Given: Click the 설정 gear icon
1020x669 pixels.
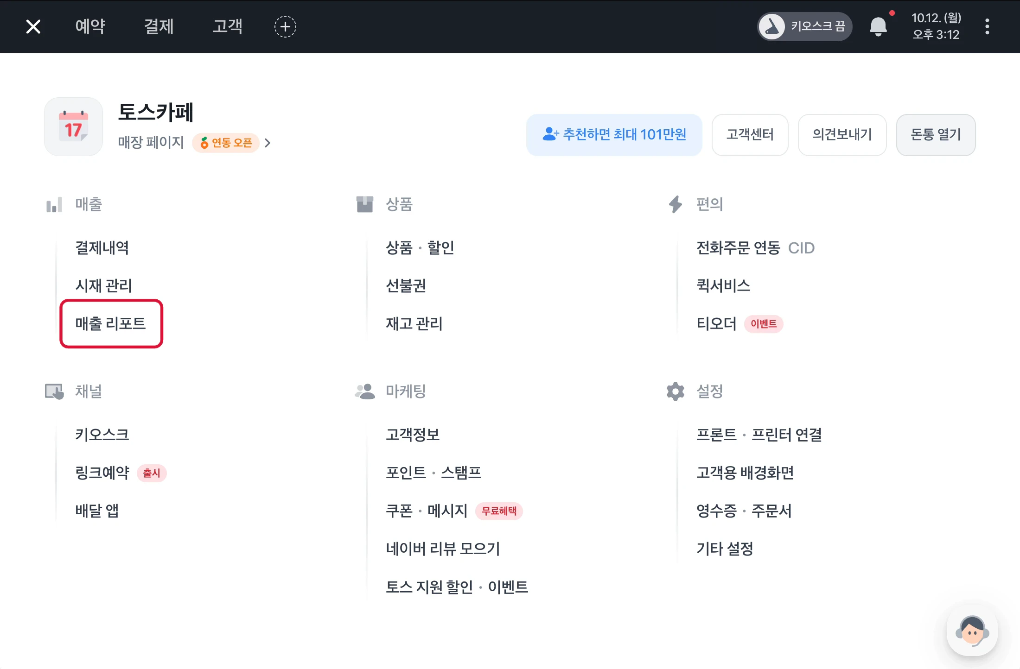Looking at the screenshot, I should 676,391.
